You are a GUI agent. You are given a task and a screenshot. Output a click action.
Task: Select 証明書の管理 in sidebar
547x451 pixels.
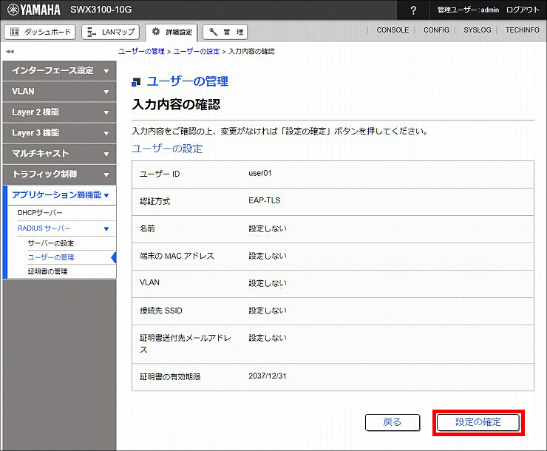47,271
